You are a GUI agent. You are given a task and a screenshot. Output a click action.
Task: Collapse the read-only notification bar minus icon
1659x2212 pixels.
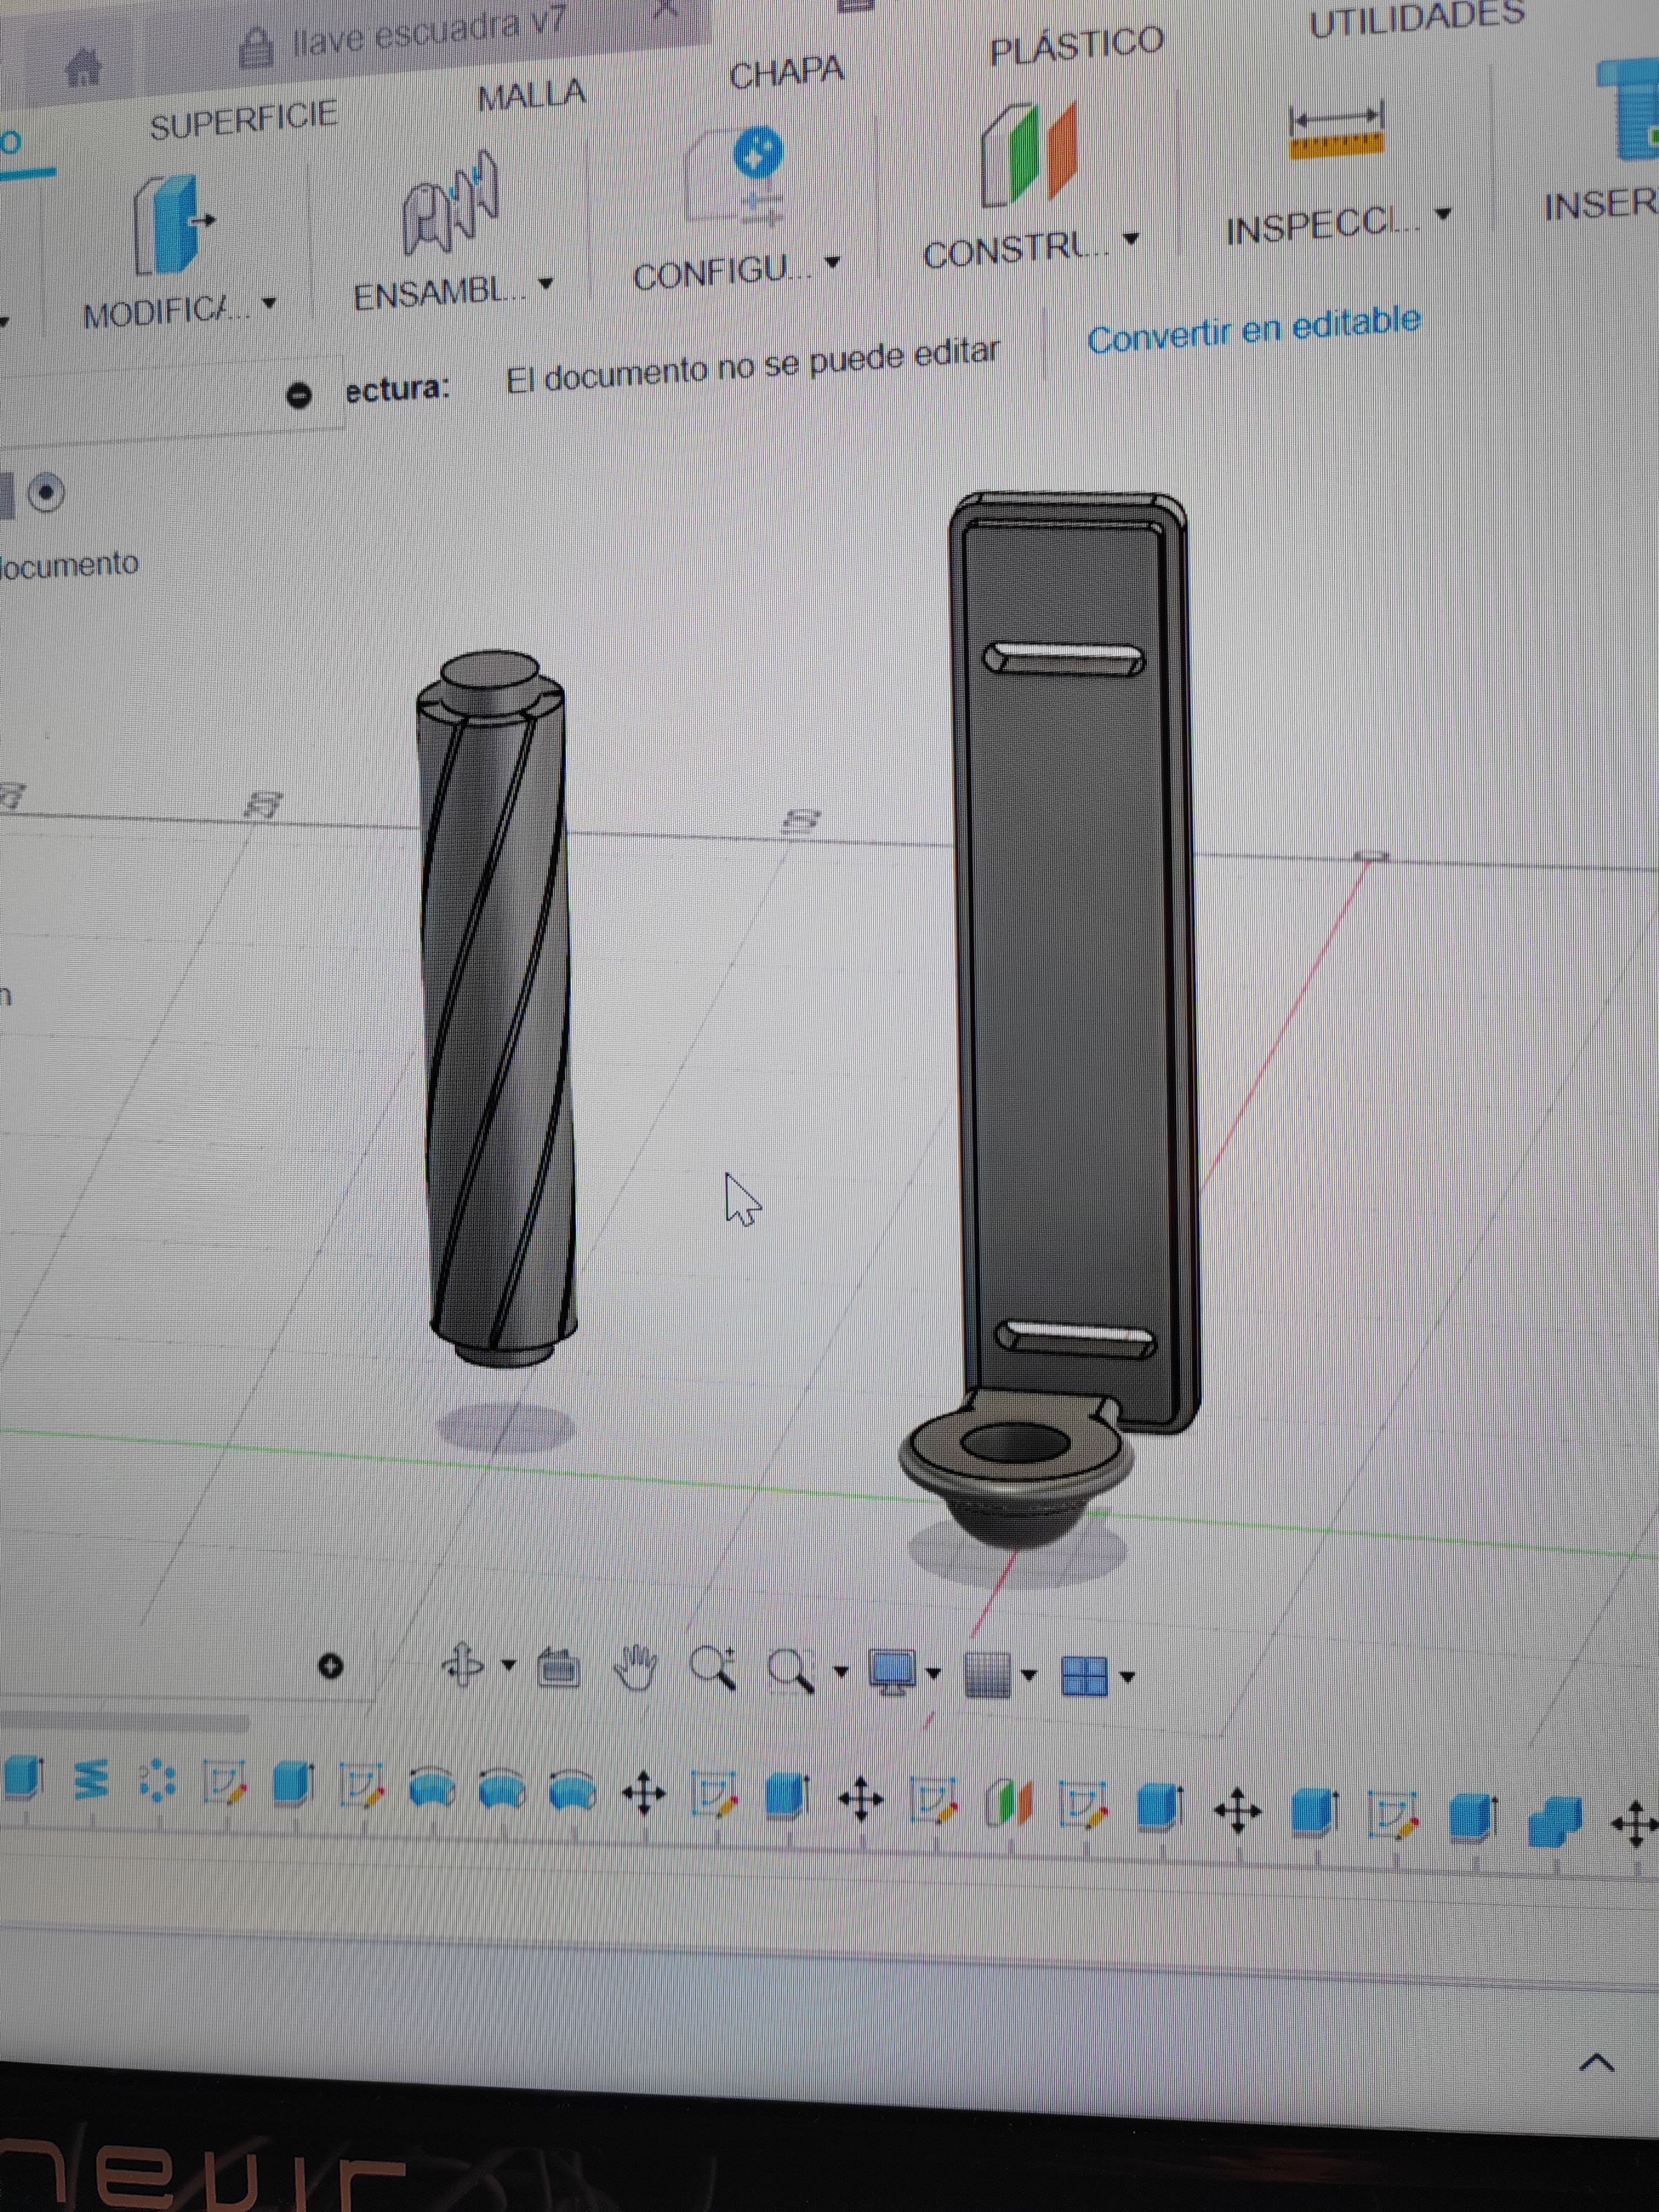298,396
